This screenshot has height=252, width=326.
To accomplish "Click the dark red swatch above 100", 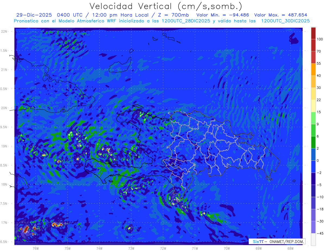I will (313, 33).
